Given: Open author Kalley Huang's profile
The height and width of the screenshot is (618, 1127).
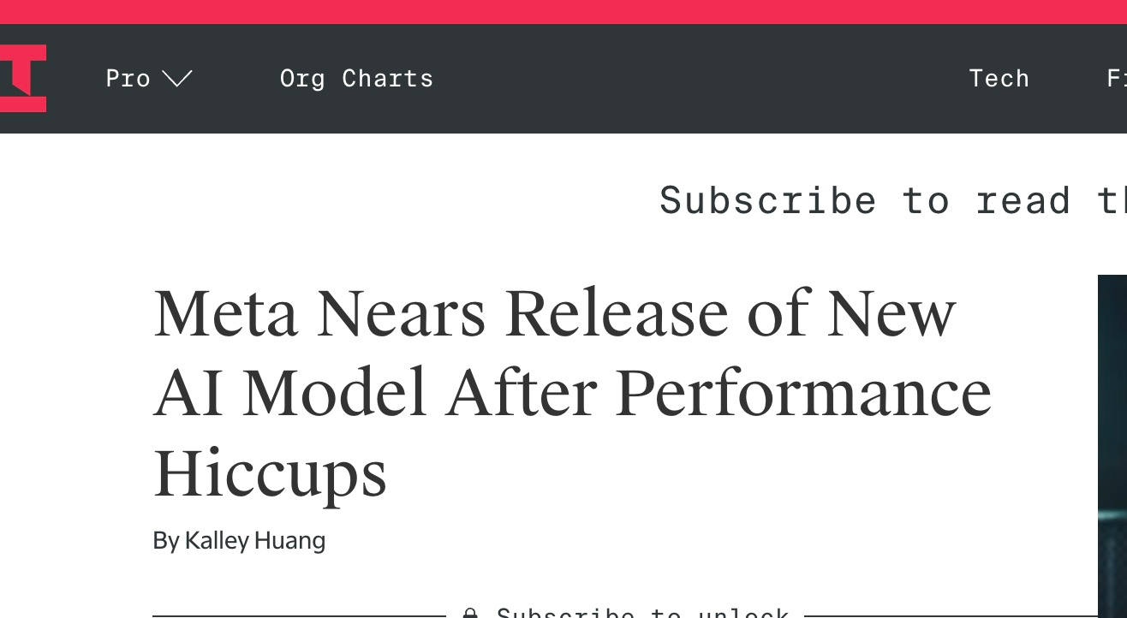Looking at the screenshot, I should click(x=254, y=541).
